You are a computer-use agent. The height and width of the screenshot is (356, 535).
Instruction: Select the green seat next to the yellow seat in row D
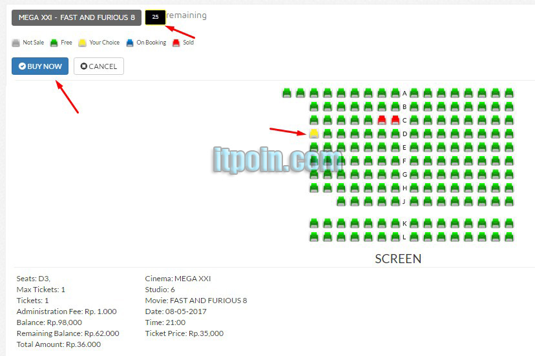[328, 133]
